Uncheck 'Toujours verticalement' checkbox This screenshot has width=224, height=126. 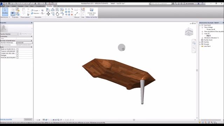tap(17, 51)
